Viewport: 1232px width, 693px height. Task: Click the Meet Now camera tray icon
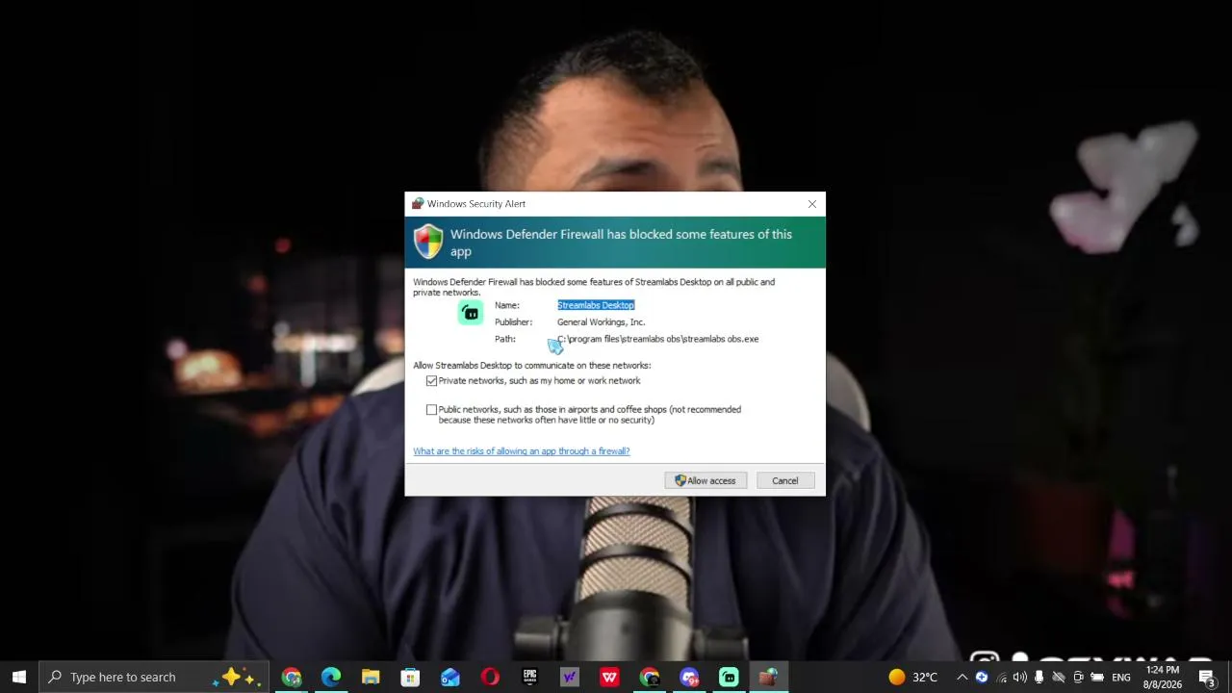pos(1078,678)
